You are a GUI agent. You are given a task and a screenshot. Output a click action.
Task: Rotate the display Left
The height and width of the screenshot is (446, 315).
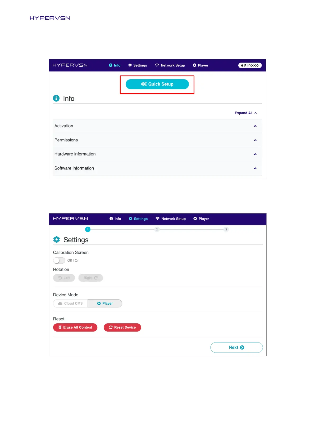point(64,278)
